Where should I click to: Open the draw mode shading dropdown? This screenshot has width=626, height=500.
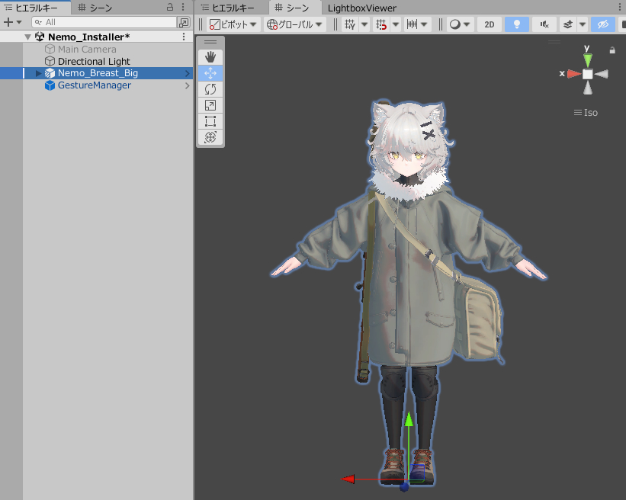[x=460, y=24]
